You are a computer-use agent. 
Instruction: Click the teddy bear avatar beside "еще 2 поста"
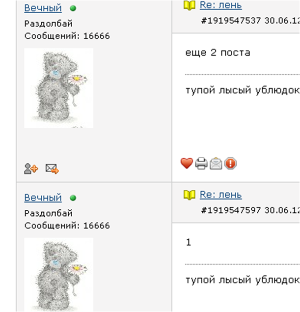coord(58,88)
